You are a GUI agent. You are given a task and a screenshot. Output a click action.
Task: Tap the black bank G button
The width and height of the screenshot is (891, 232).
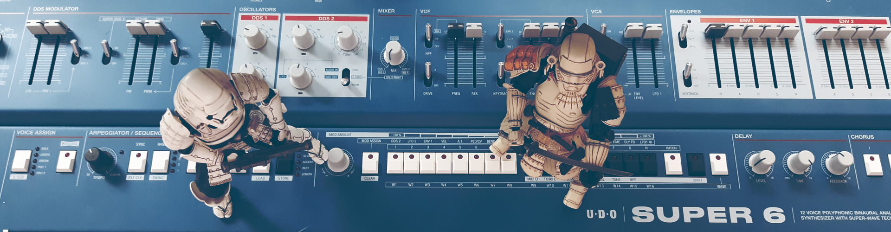[x=632, y=163]
